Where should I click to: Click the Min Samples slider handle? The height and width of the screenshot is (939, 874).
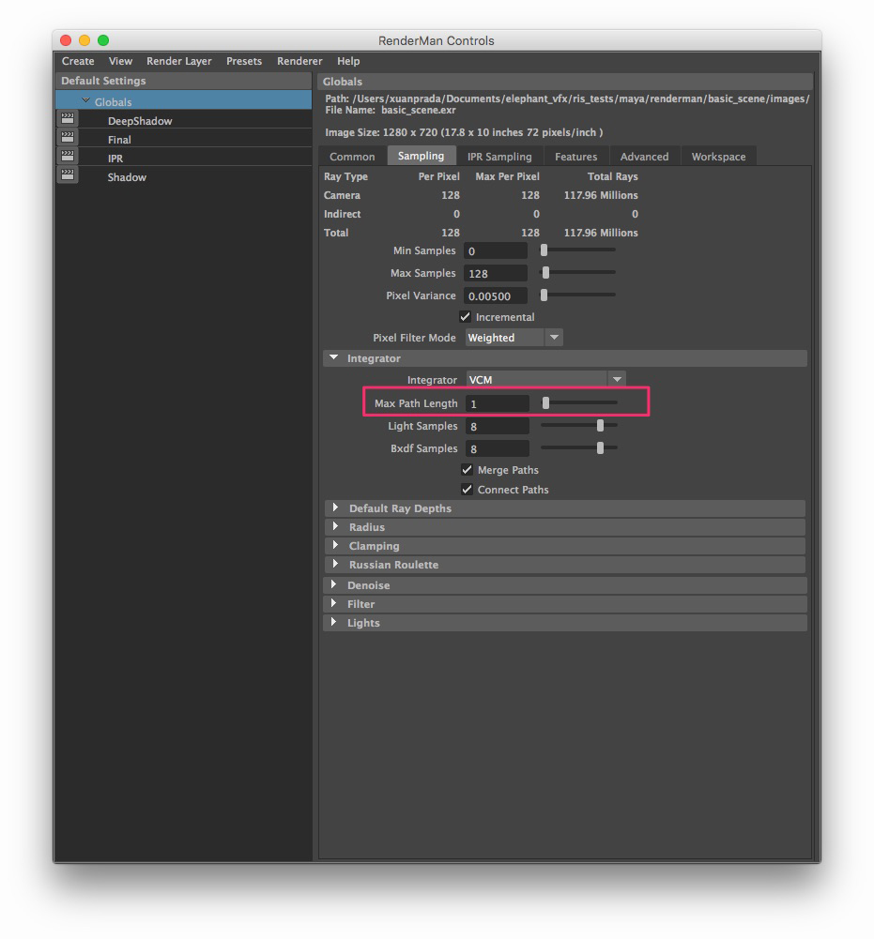click(544, 250)
